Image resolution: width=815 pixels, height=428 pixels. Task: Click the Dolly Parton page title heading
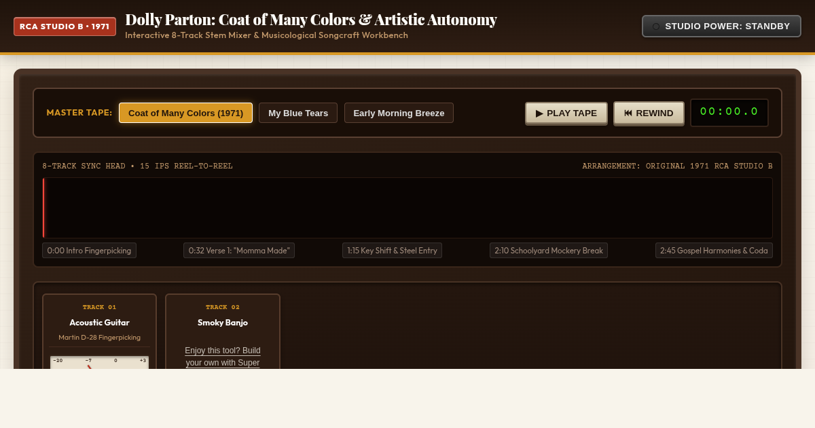click(x=311, y=20)
